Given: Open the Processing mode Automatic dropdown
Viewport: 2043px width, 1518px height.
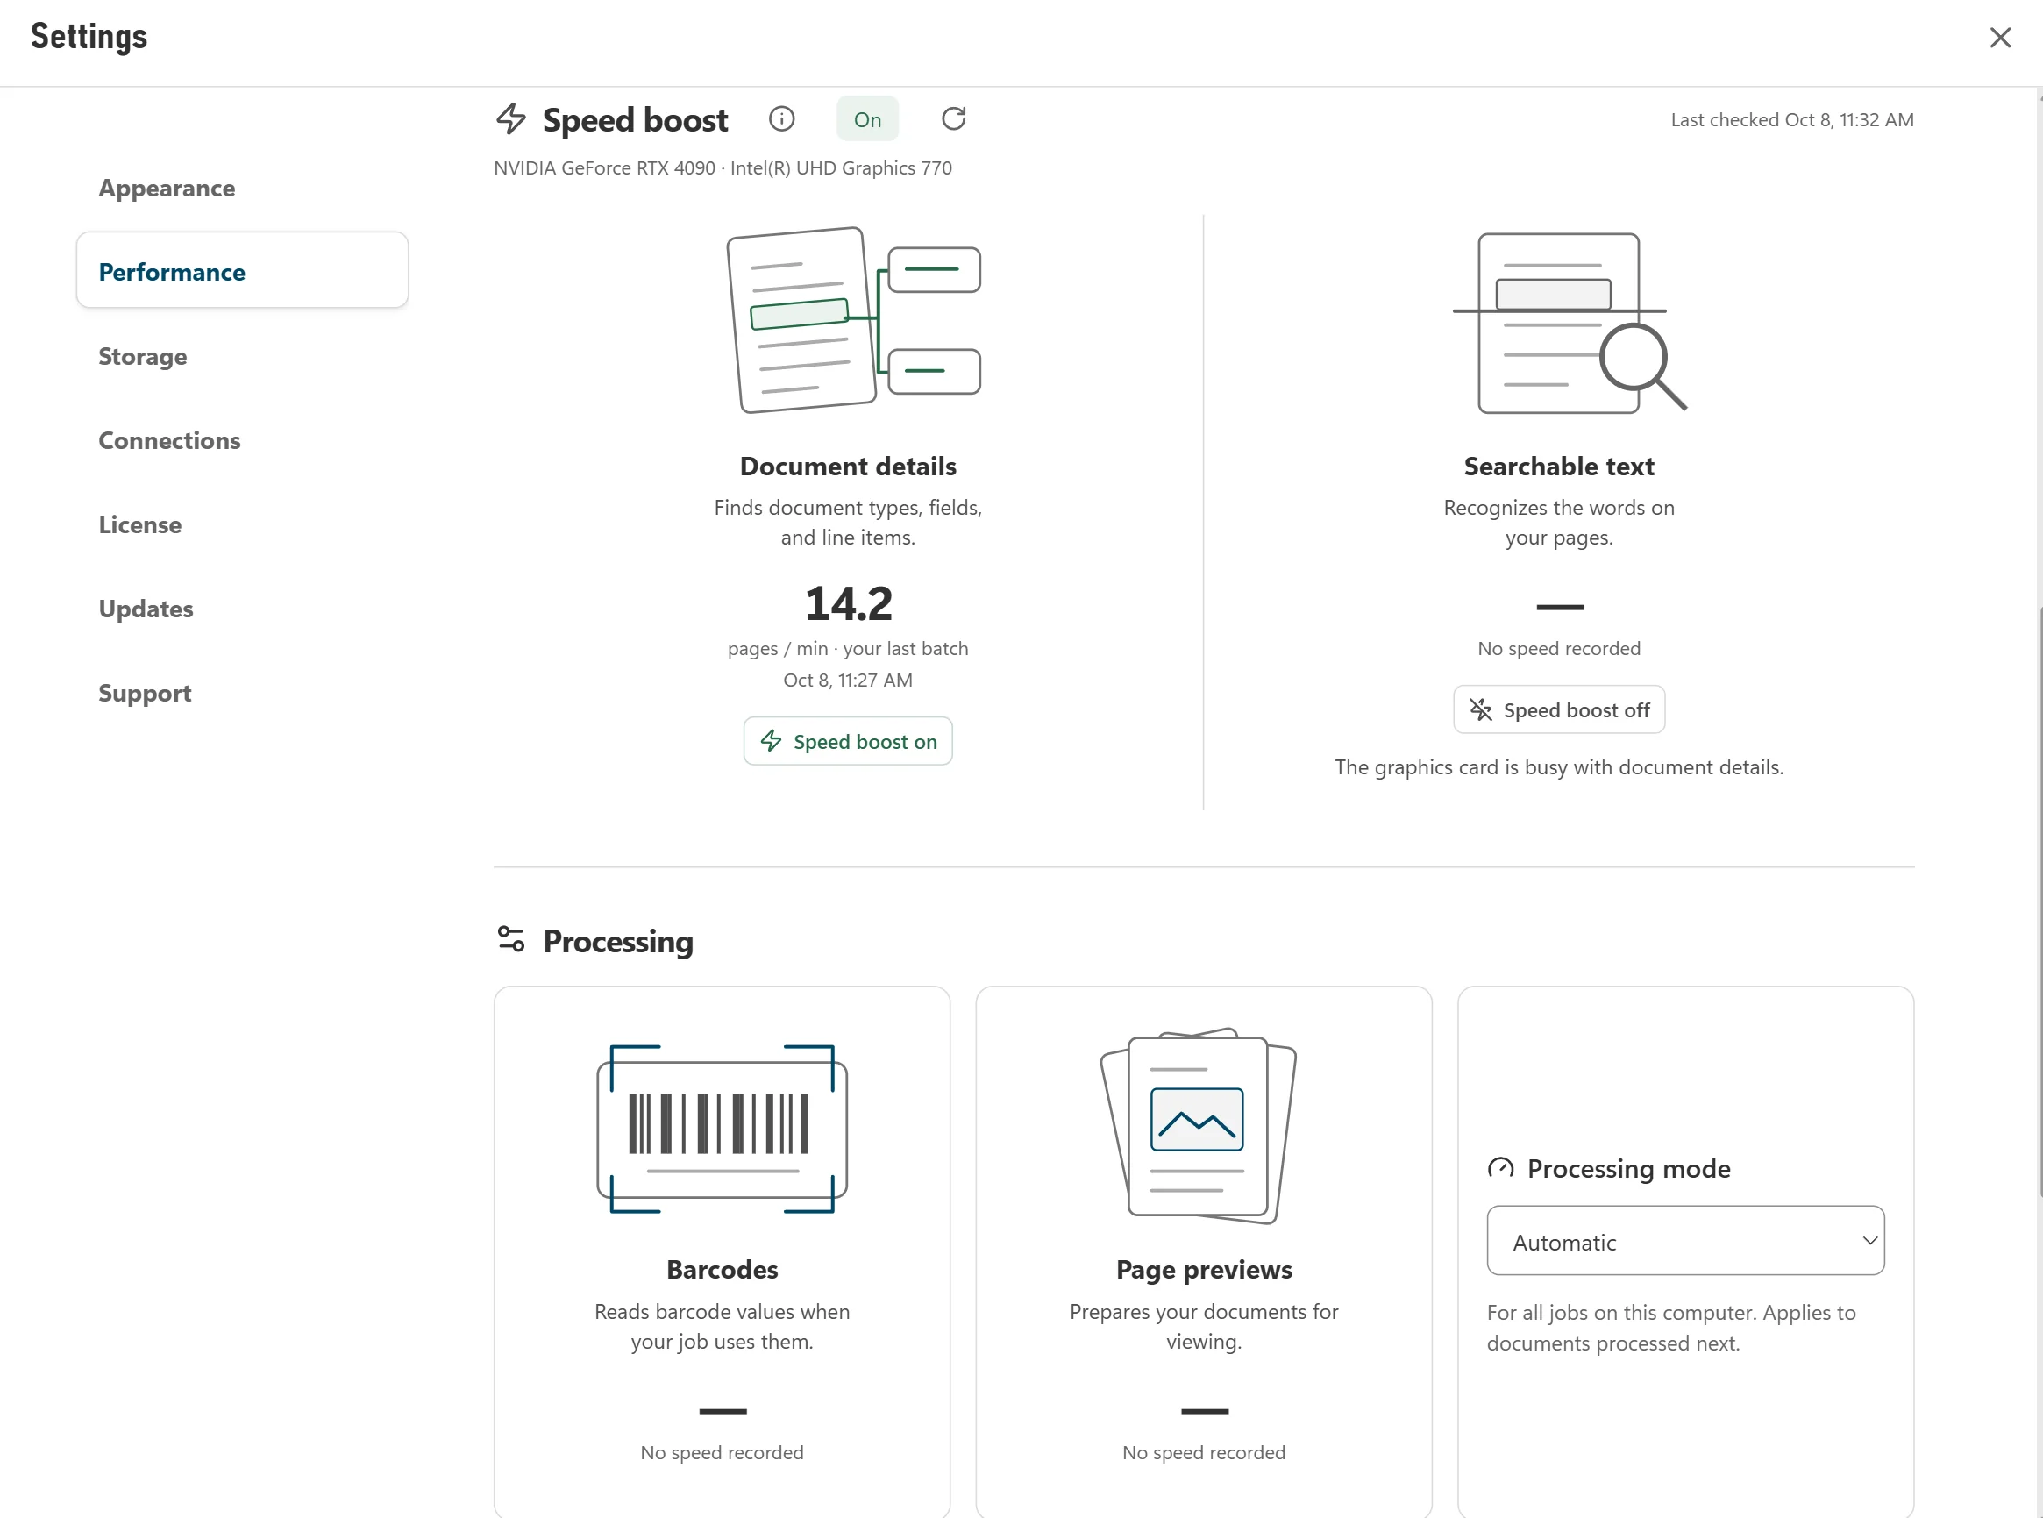Looking at the screenshot, I should coord(1685,1242).
